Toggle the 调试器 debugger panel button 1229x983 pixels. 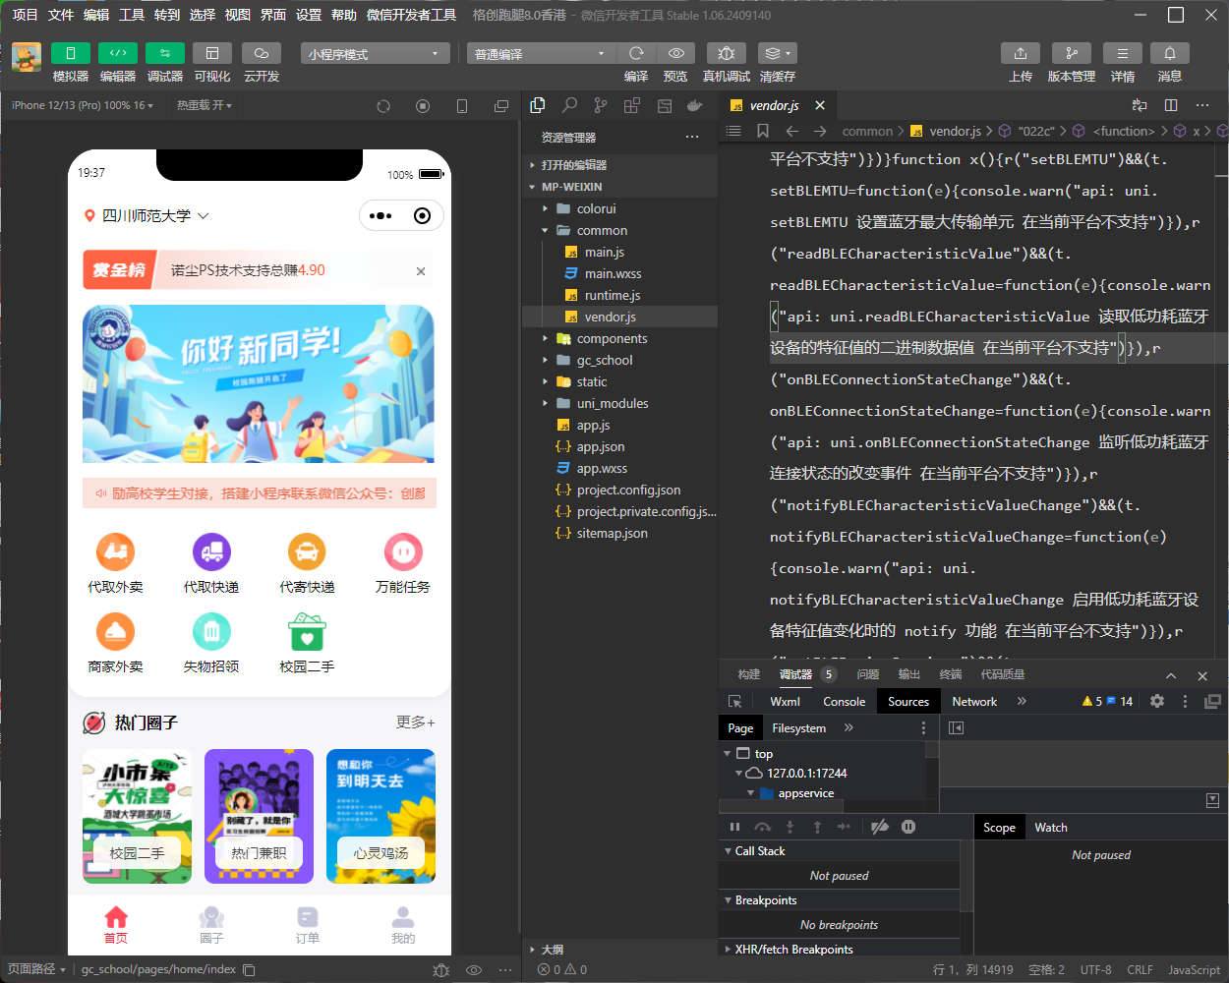coord(164,53)
